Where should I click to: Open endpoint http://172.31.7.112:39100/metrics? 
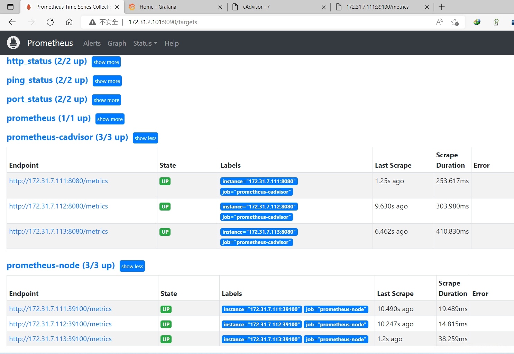[61, 324]
